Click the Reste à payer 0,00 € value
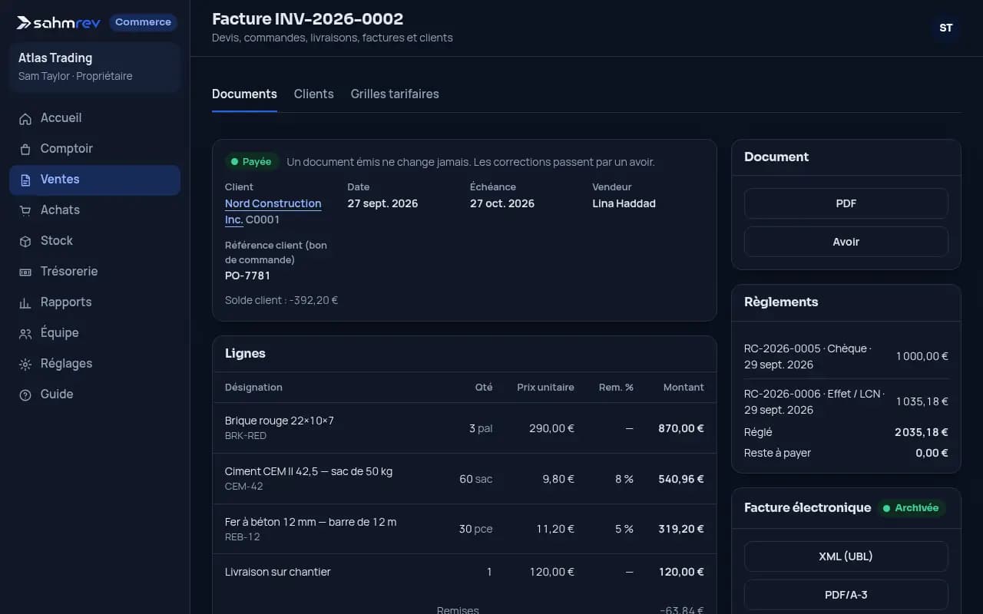The image size is (983, 614). point(932,453)
